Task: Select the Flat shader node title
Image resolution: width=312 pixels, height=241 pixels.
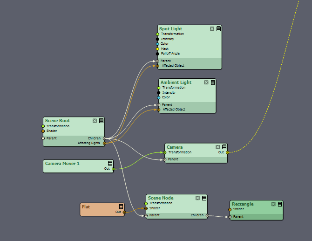Action: pos(86,207)
